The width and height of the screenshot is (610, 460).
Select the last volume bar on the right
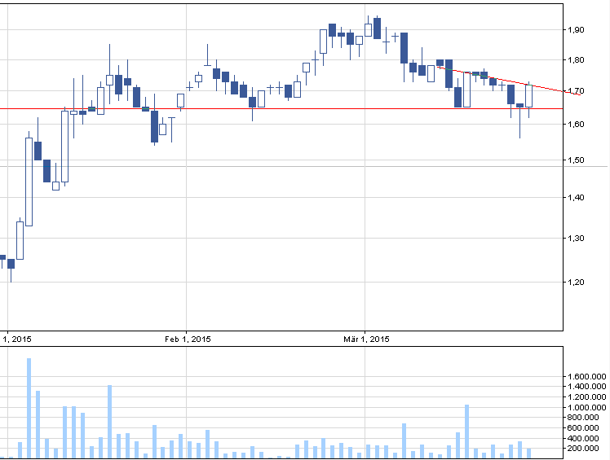528,453
